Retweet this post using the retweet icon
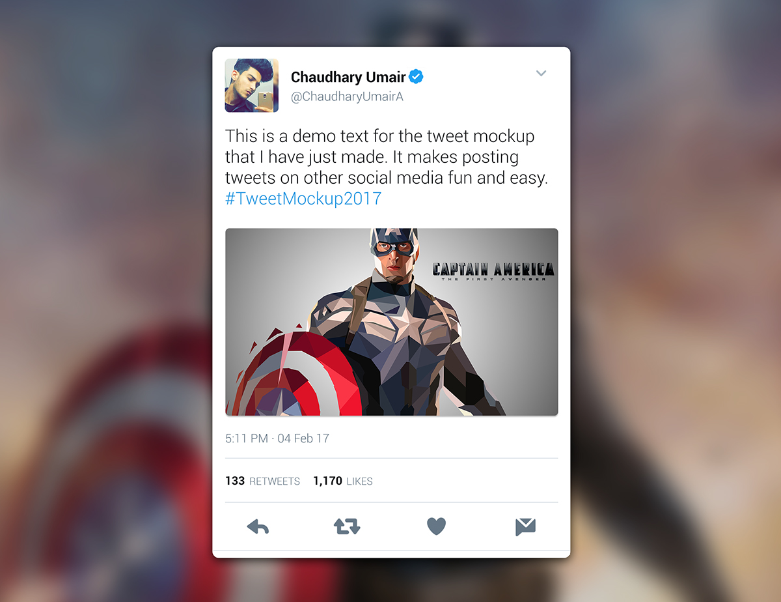Image resolution: width=781 pixels, height=602 pixels. click(x=347, y=526)
